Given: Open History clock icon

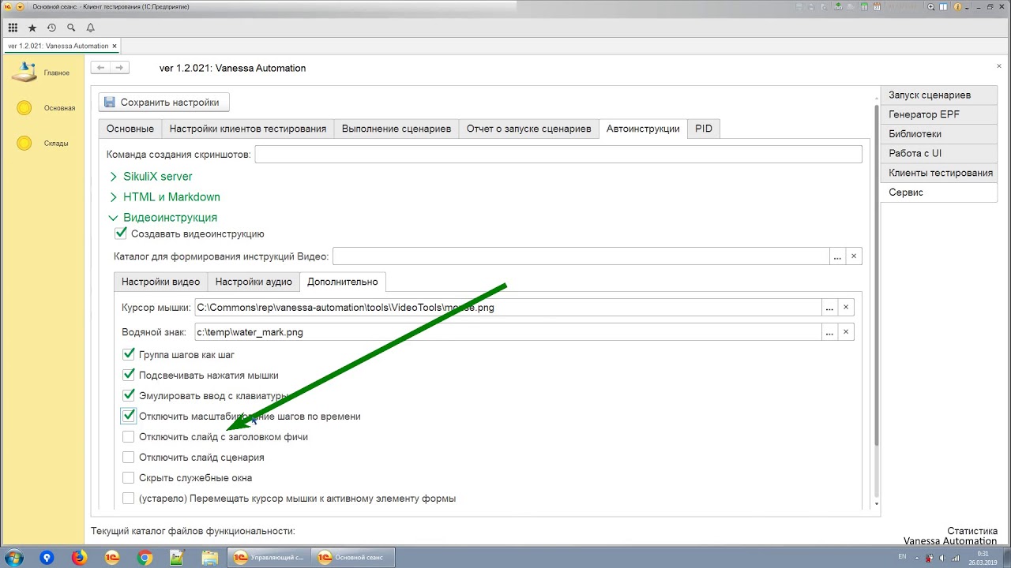Looking at the screenshot, I should point(51,28).
